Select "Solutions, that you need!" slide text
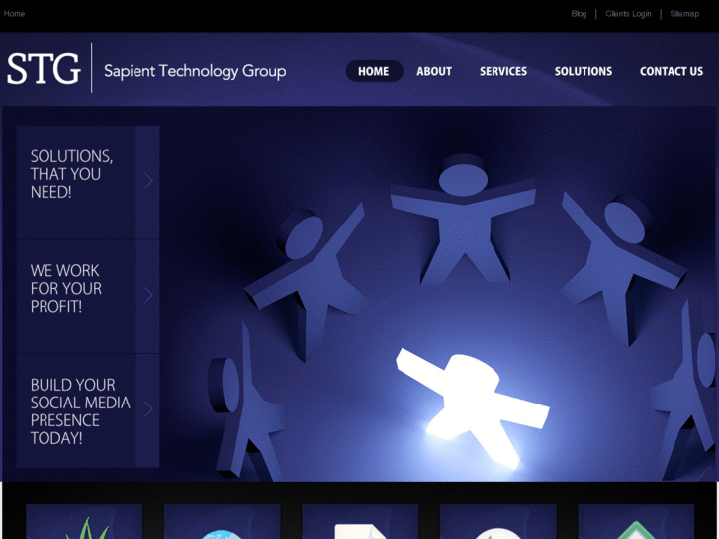This screenshot has width=719, height=539. 71,174
